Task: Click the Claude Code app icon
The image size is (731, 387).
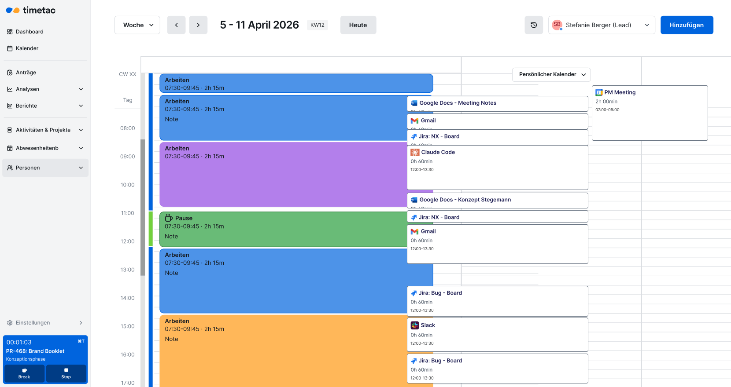Action: [x=415, y=152]
